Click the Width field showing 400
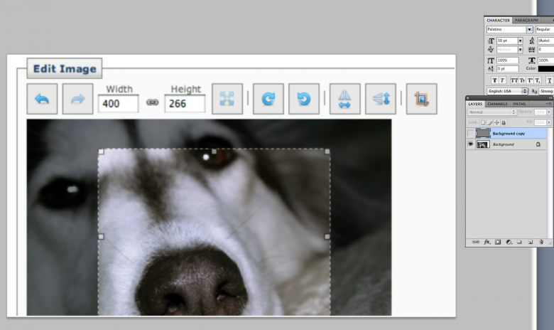This screenshot has width=554, height=330. pos(118,104)
